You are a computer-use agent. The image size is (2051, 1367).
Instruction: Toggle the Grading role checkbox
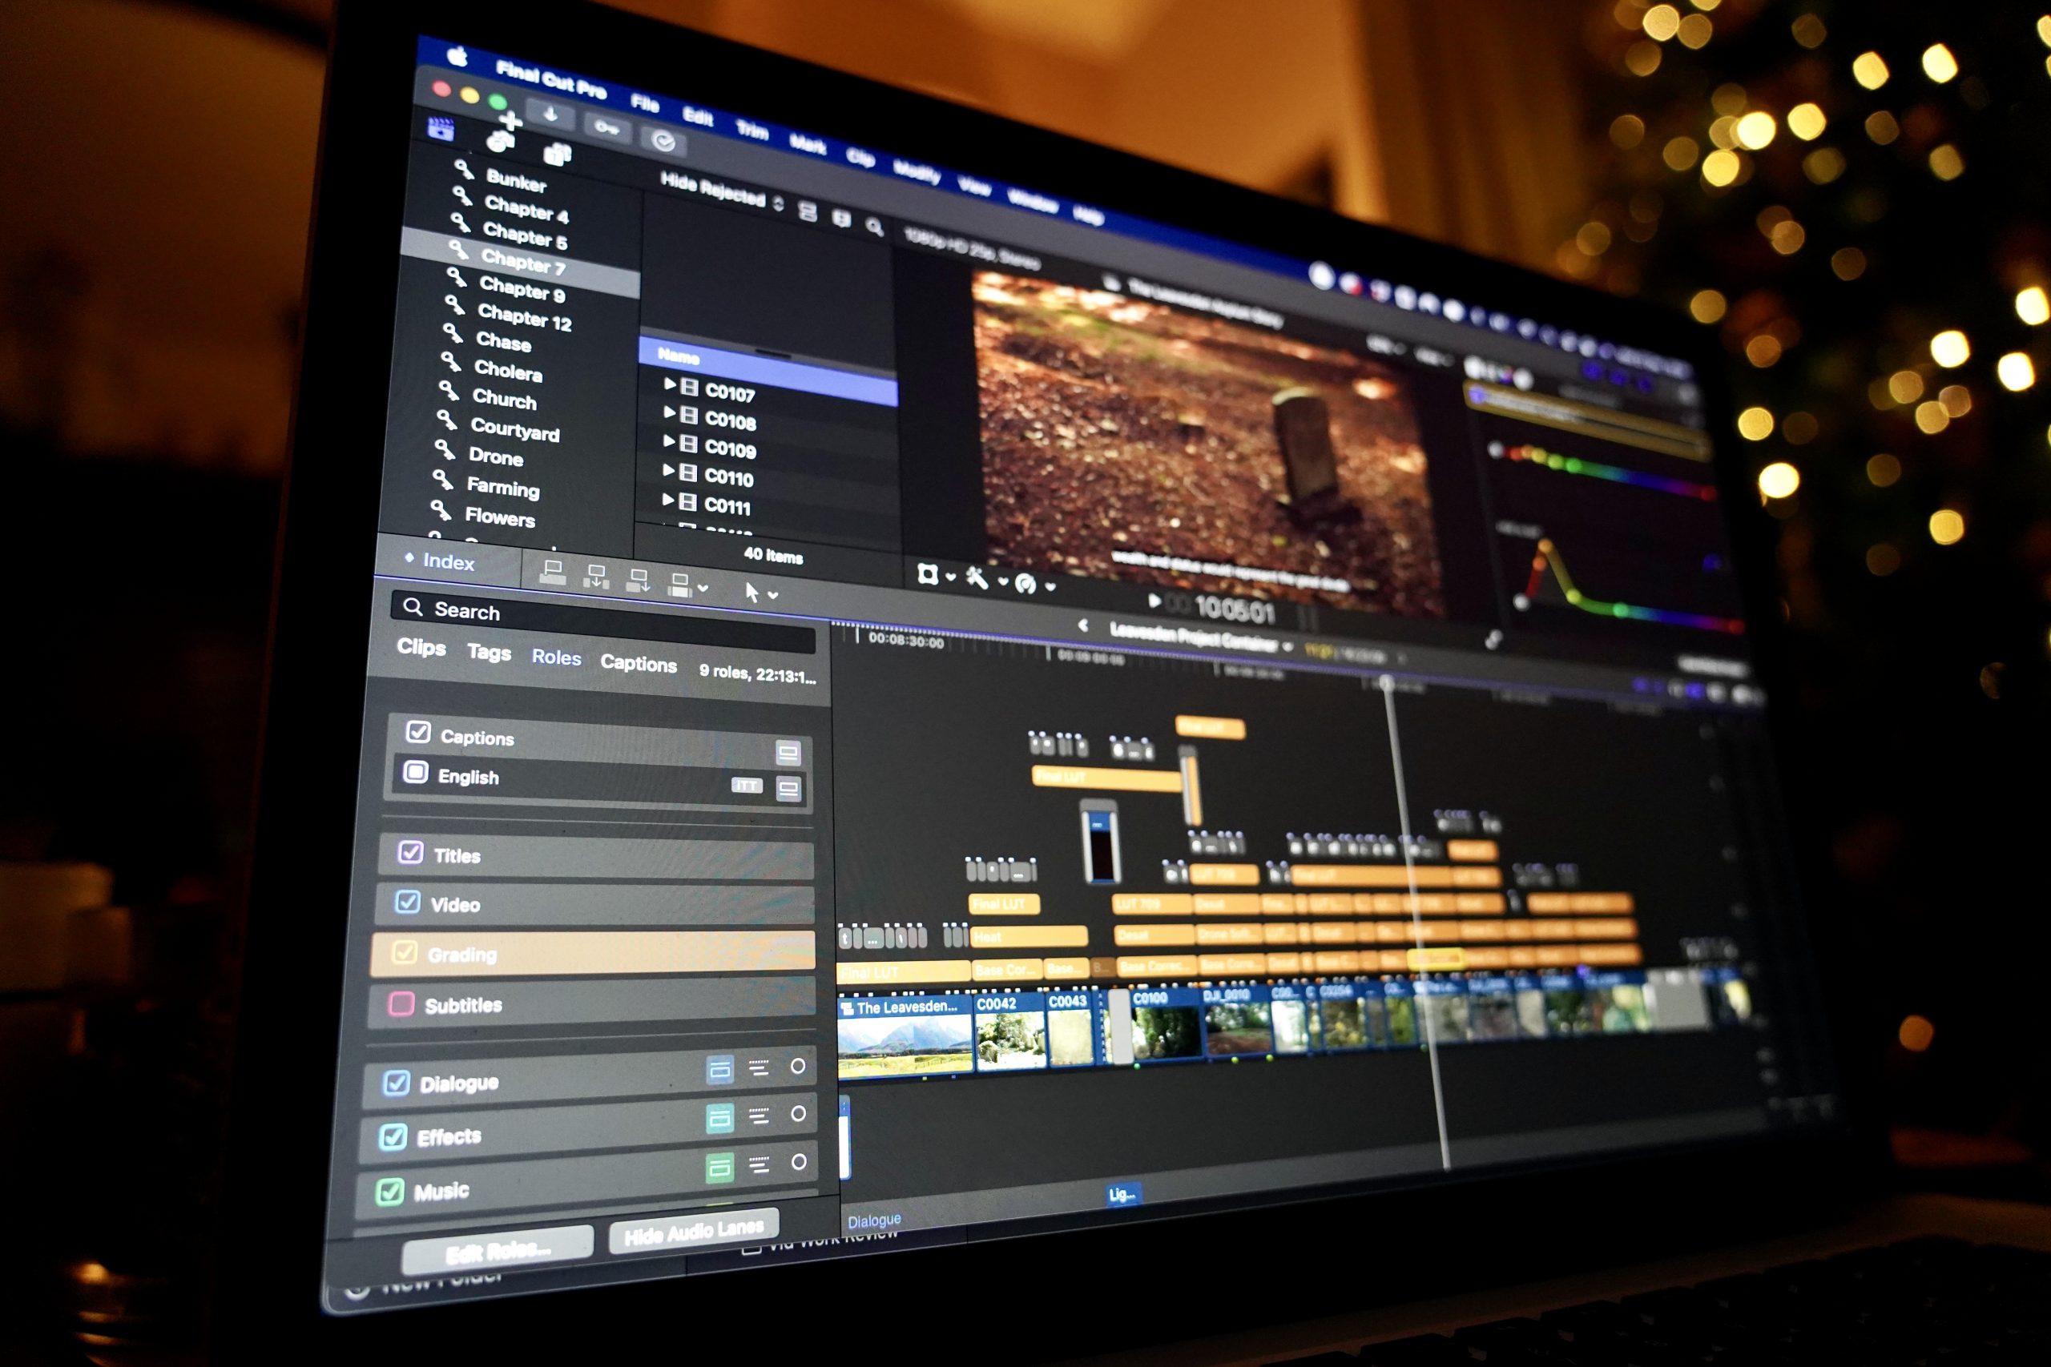pyautogui.click(x=404, y=952)
